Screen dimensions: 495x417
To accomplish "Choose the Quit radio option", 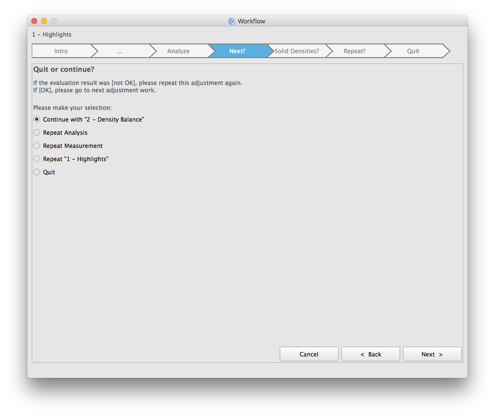I will (x=37, y=172).
